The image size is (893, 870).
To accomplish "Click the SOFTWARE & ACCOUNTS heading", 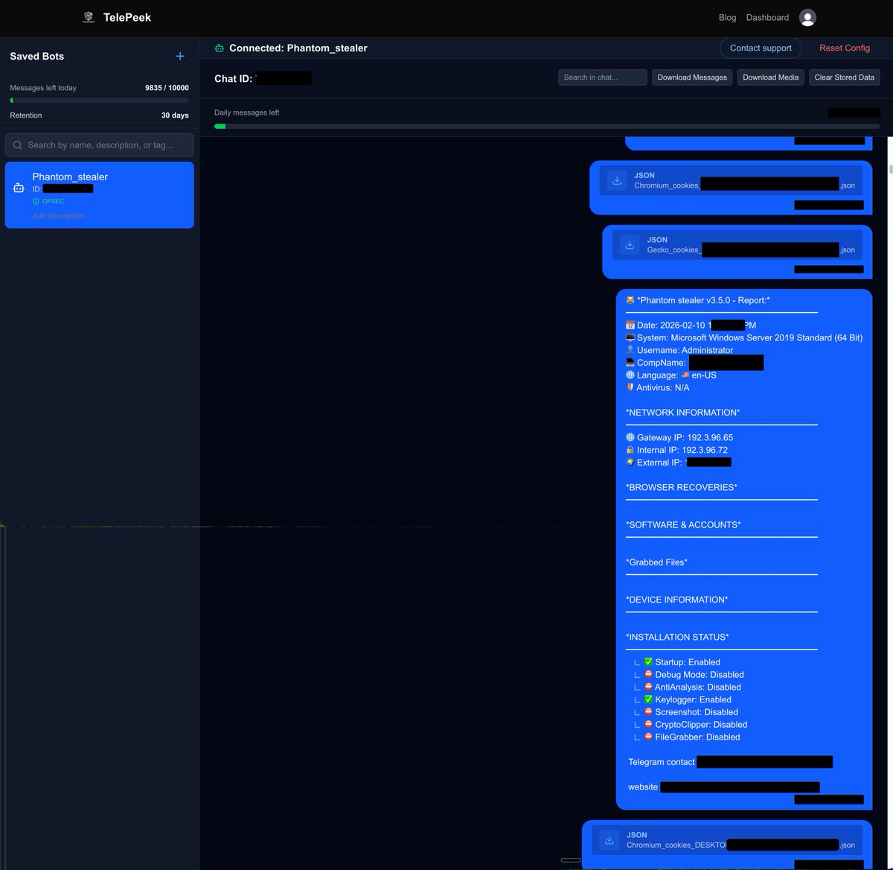I will pos(683,525).
